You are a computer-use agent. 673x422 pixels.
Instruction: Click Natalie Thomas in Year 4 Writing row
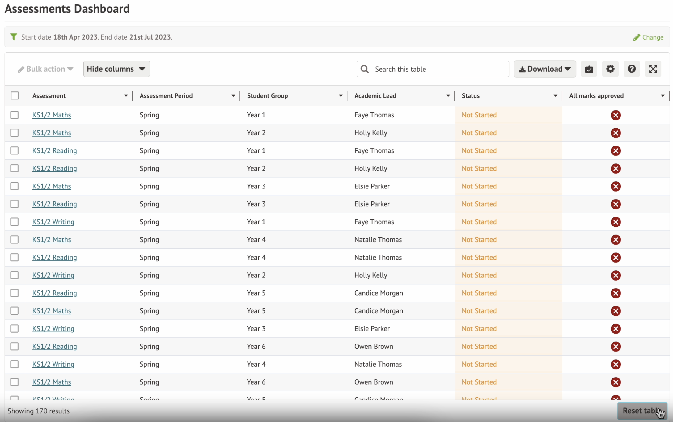tap(378, 364)
